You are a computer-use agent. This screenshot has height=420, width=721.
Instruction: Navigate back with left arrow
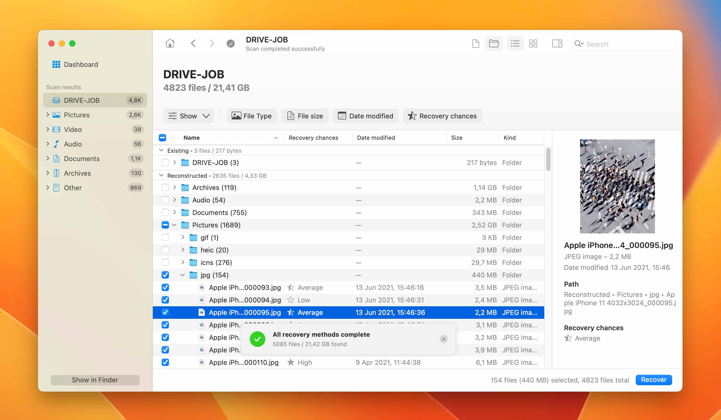coord(193,43)
